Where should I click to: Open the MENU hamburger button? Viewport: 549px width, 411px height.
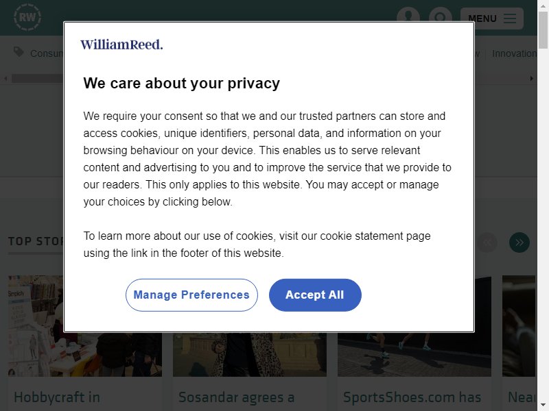pyautogui.click(x=491, y=18)
